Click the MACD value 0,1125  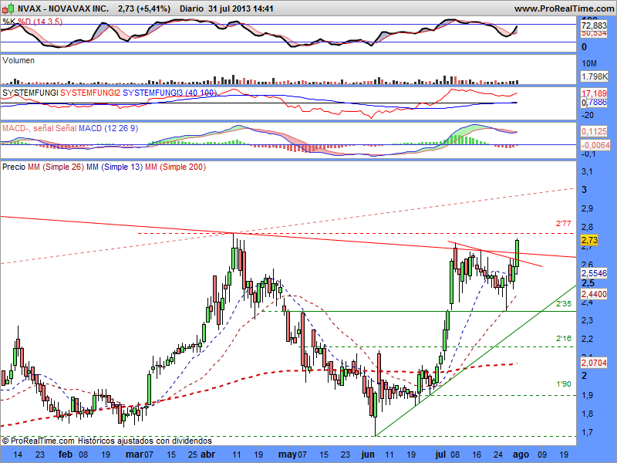(594, 131)
